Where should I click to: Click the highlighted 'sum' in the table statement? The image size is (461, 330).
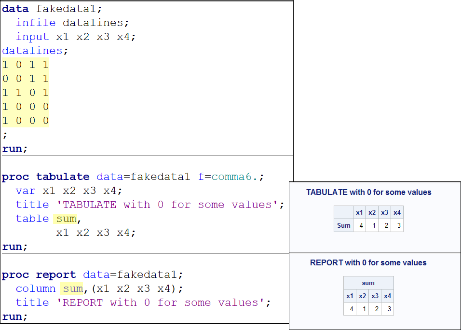66,219
